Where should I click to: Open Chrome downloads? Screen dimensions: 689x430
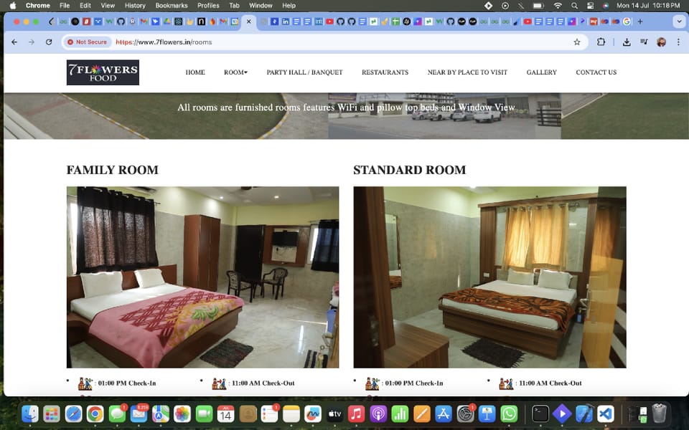(627, 42)
